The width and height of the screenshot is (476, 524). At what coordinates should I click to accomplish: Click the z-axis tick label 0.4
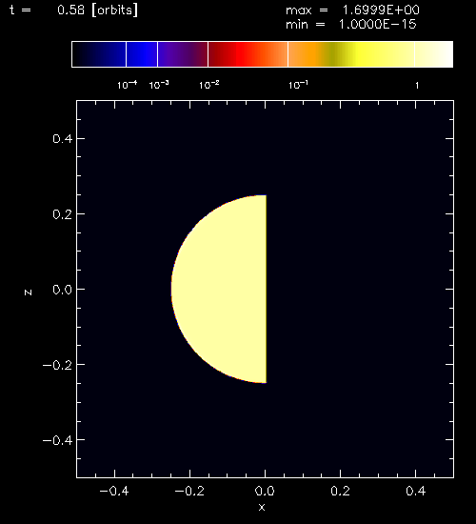coord(63,139)
